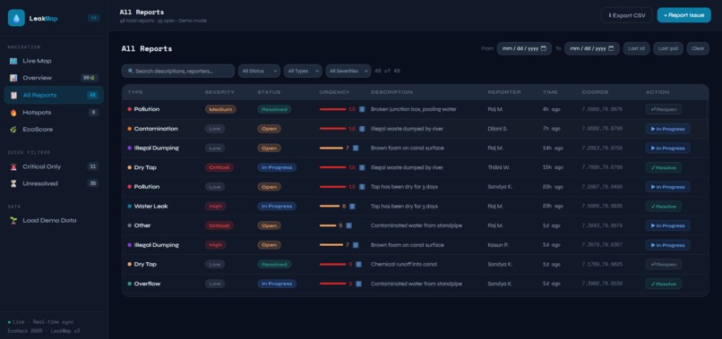The width and height of the screenshot is (722, 339).
Task: Click Critical badge in the Other row
Action: (219, 225)
